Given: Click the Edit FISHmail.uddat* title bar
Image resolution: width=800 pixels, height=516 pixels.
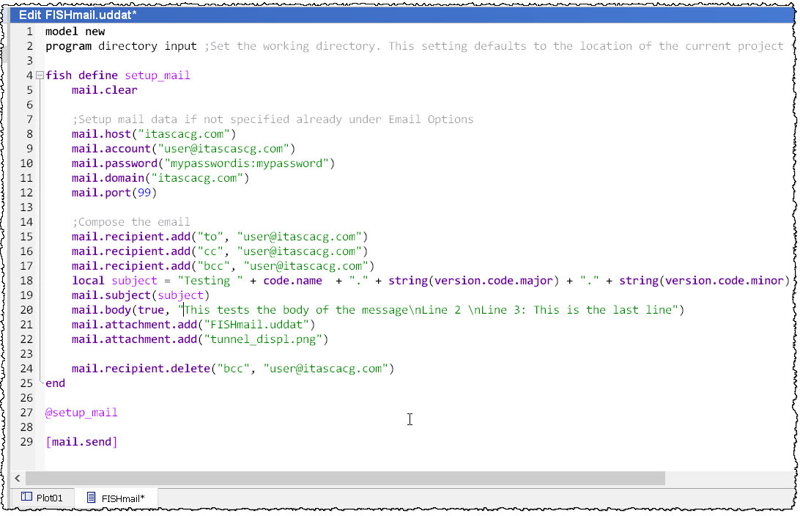Looking at the screenshot, I should click(x=402, y=15).
